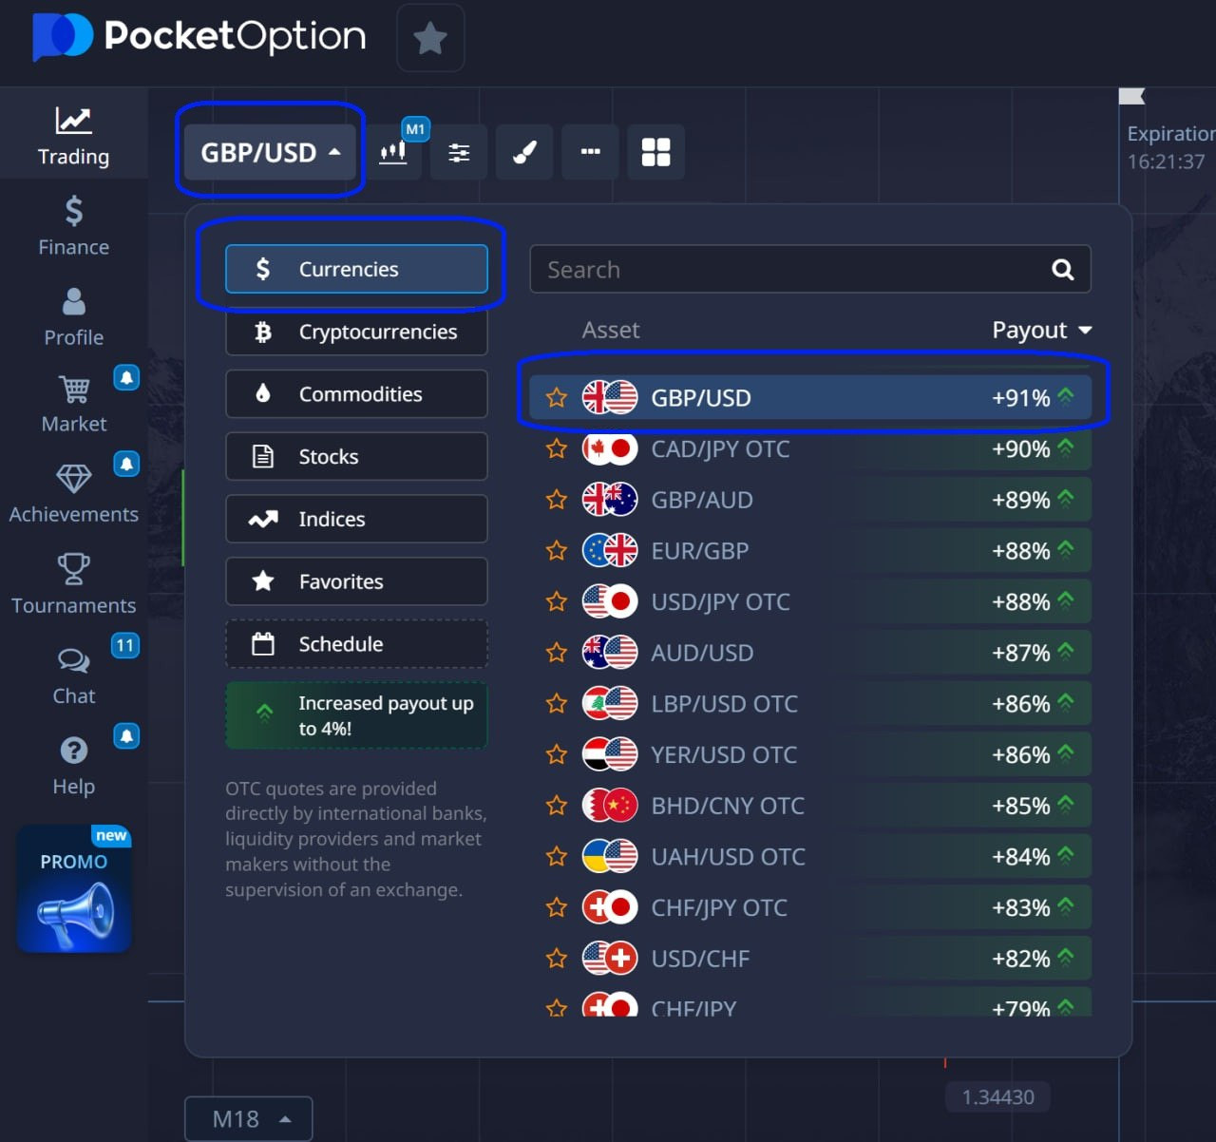Open the Schedule button
The image size is (1216, 1142).
[356, 644]
